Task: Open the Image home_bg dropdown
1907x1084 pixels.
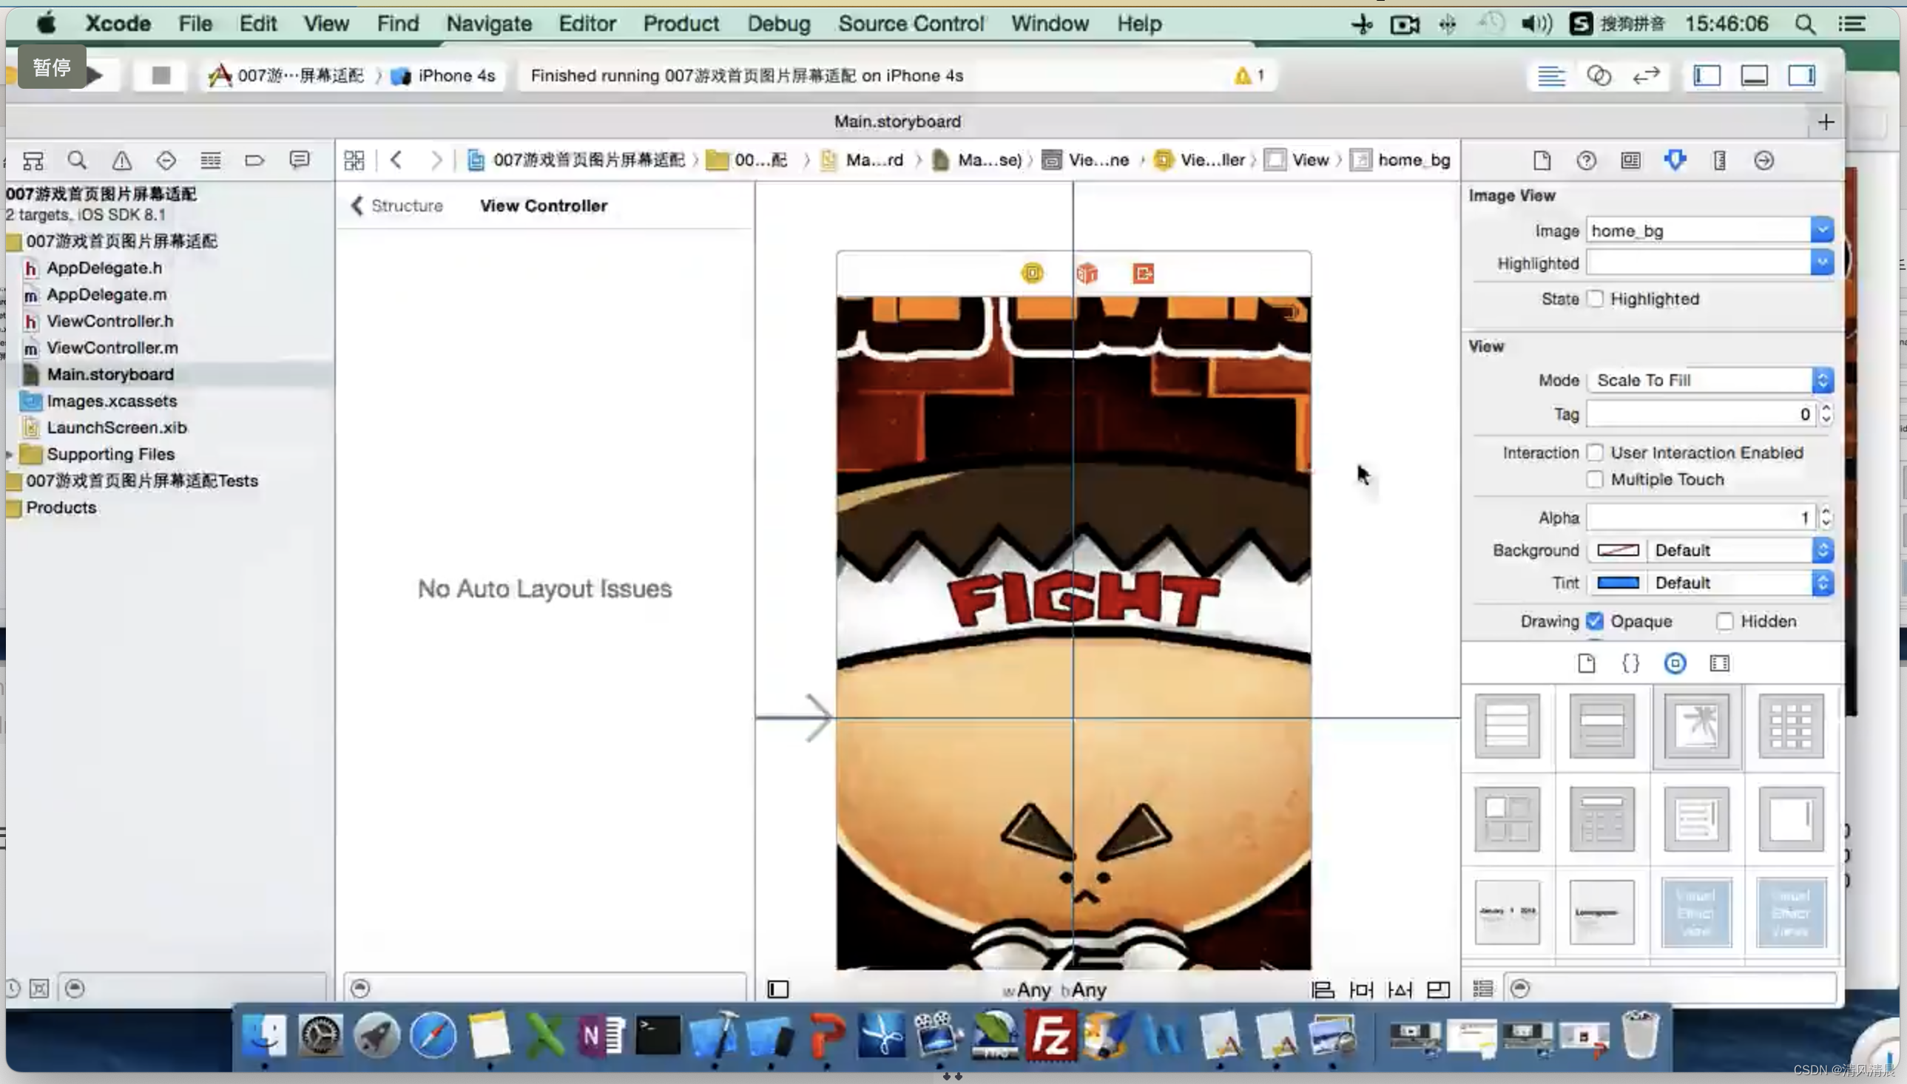Action: 1822,230
